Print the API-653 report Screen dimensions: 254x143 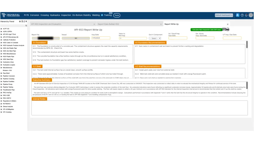point(228,29)
